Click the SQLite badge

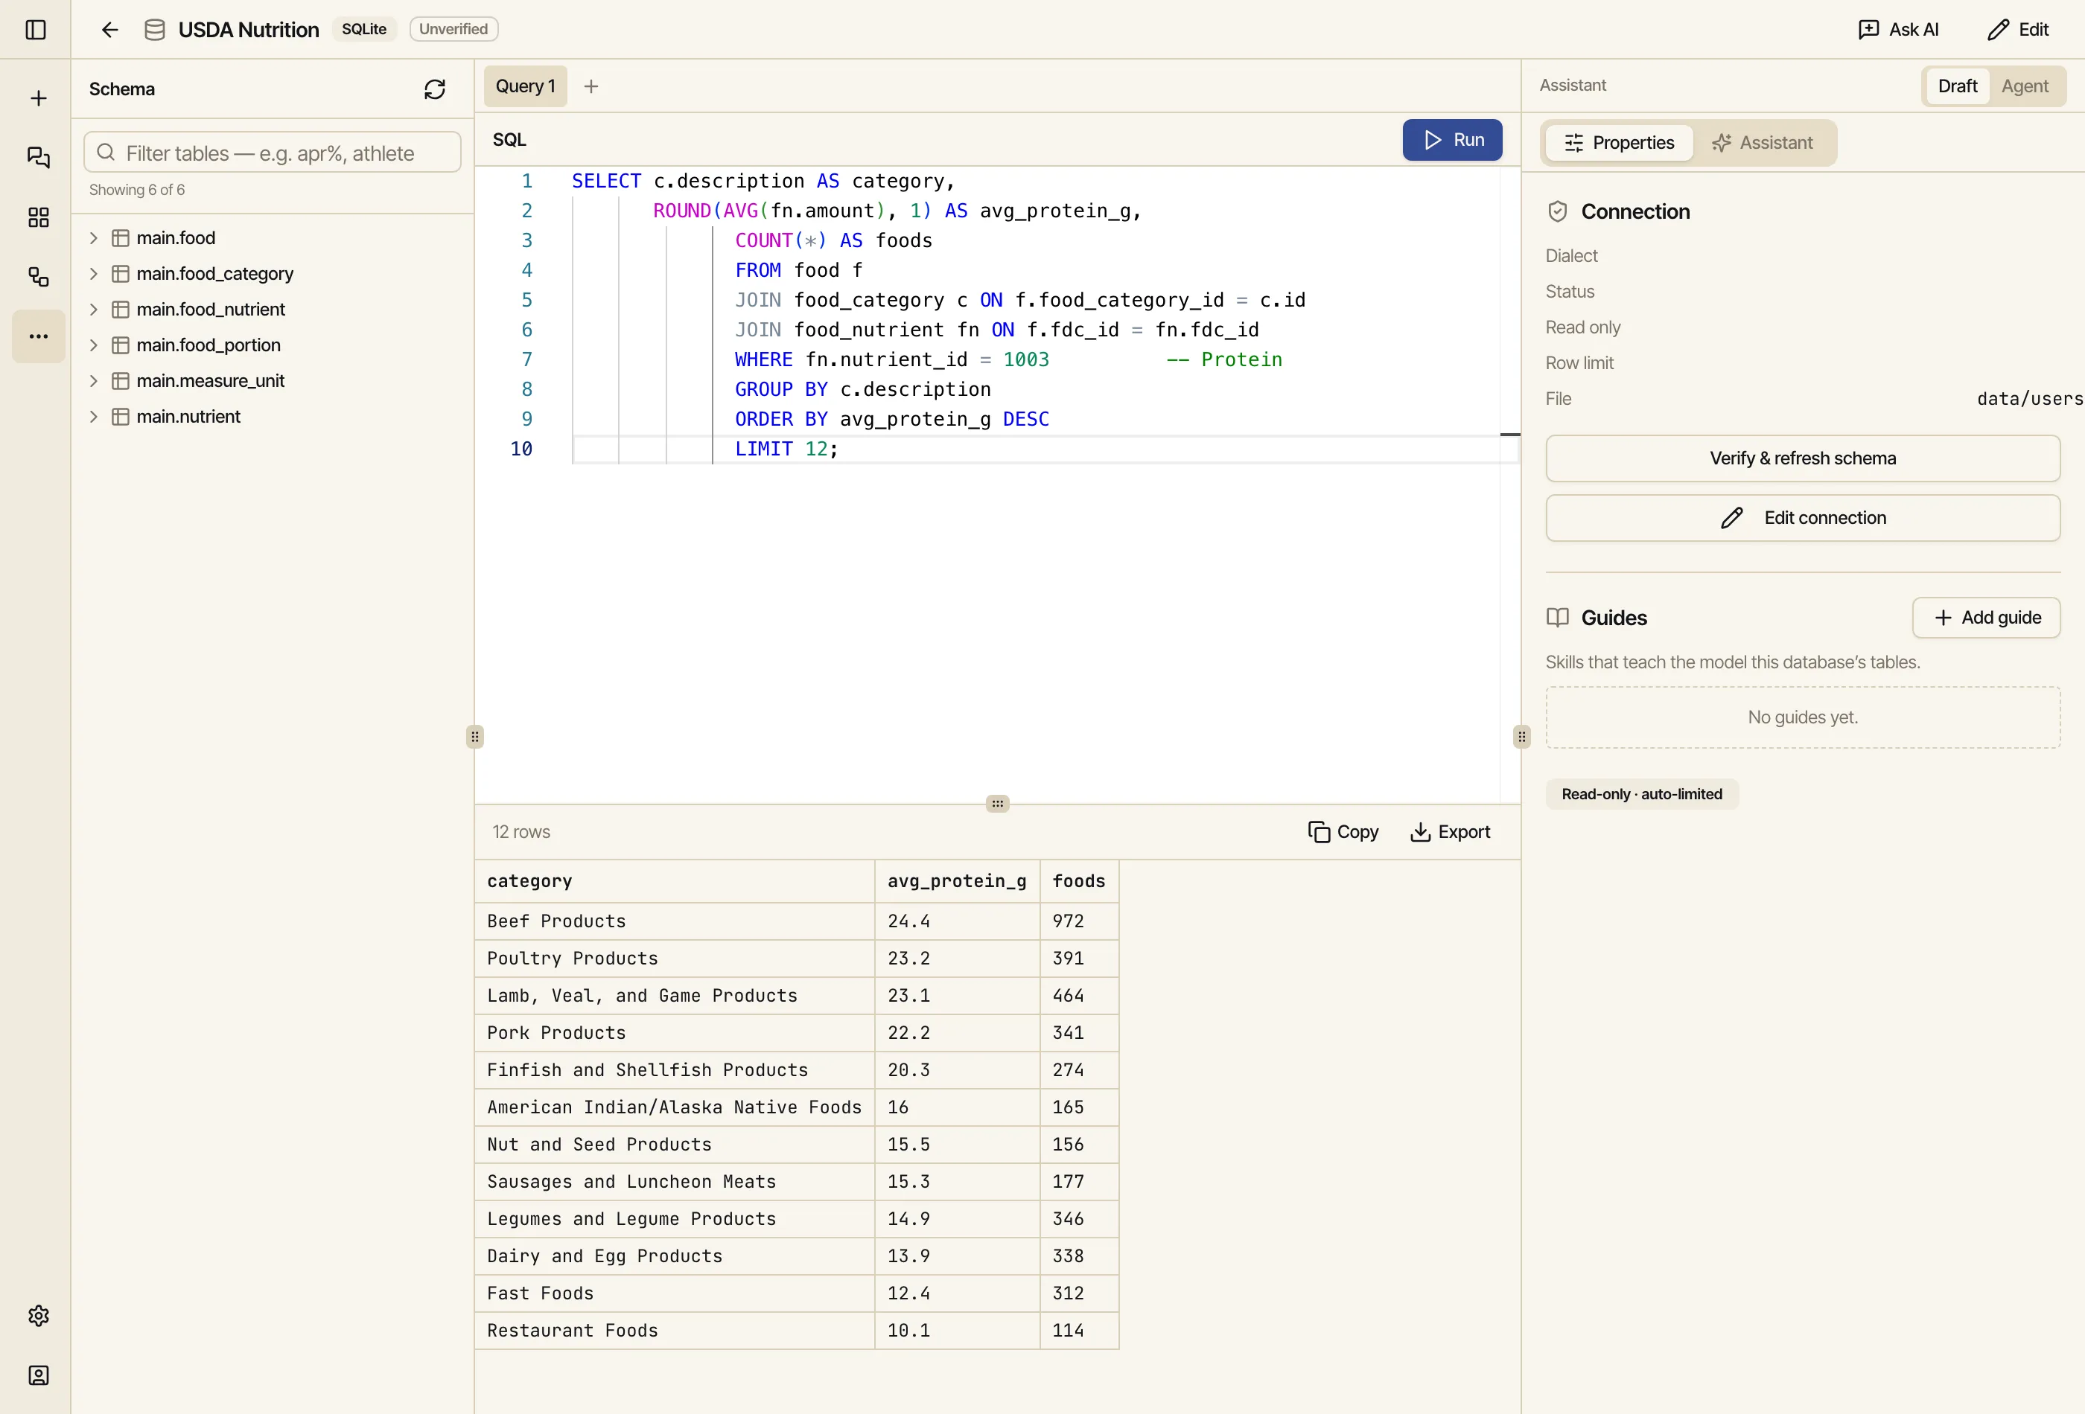point(363,29)
